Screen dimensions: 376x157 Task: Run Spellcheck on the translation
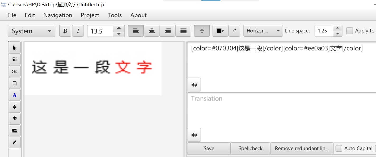point(250,148)
